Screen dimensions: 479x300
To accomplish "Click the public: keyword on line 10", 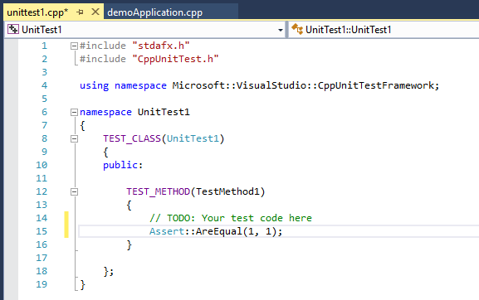I will click(x=123, y=165).
